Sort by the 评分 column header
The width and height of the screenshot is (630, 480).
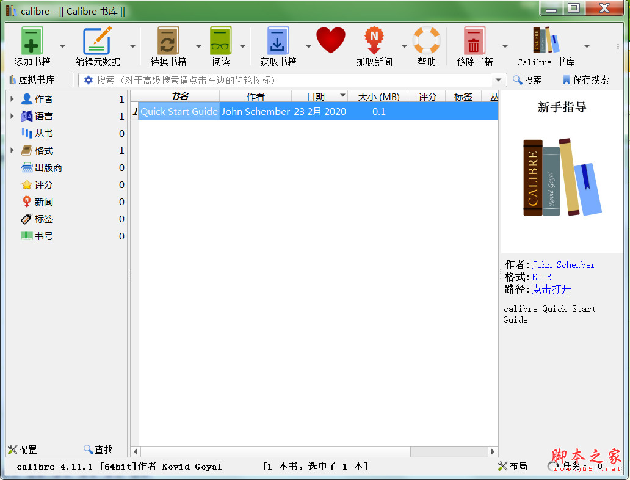coord(427,96)
